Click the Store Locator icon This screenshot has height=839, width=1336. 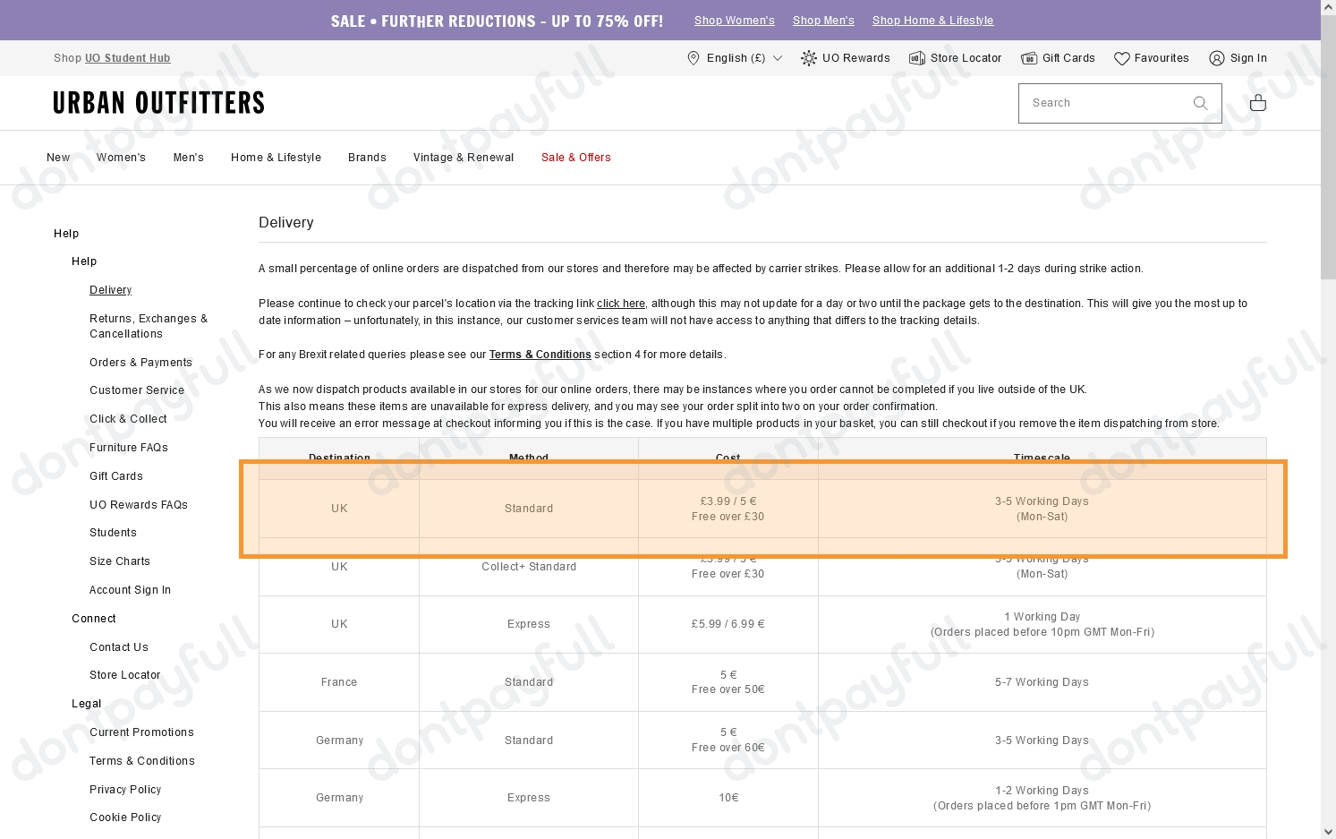pos(917,57)
